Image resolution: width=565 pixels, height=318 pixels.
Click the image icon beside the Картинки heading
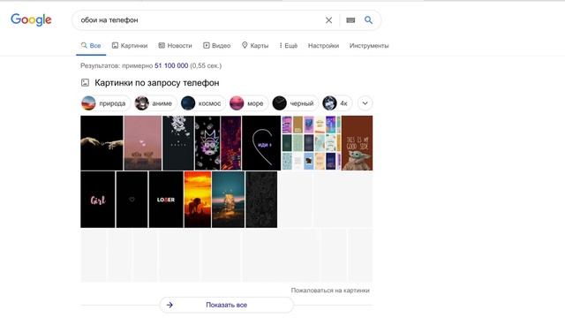coord(85,82)
